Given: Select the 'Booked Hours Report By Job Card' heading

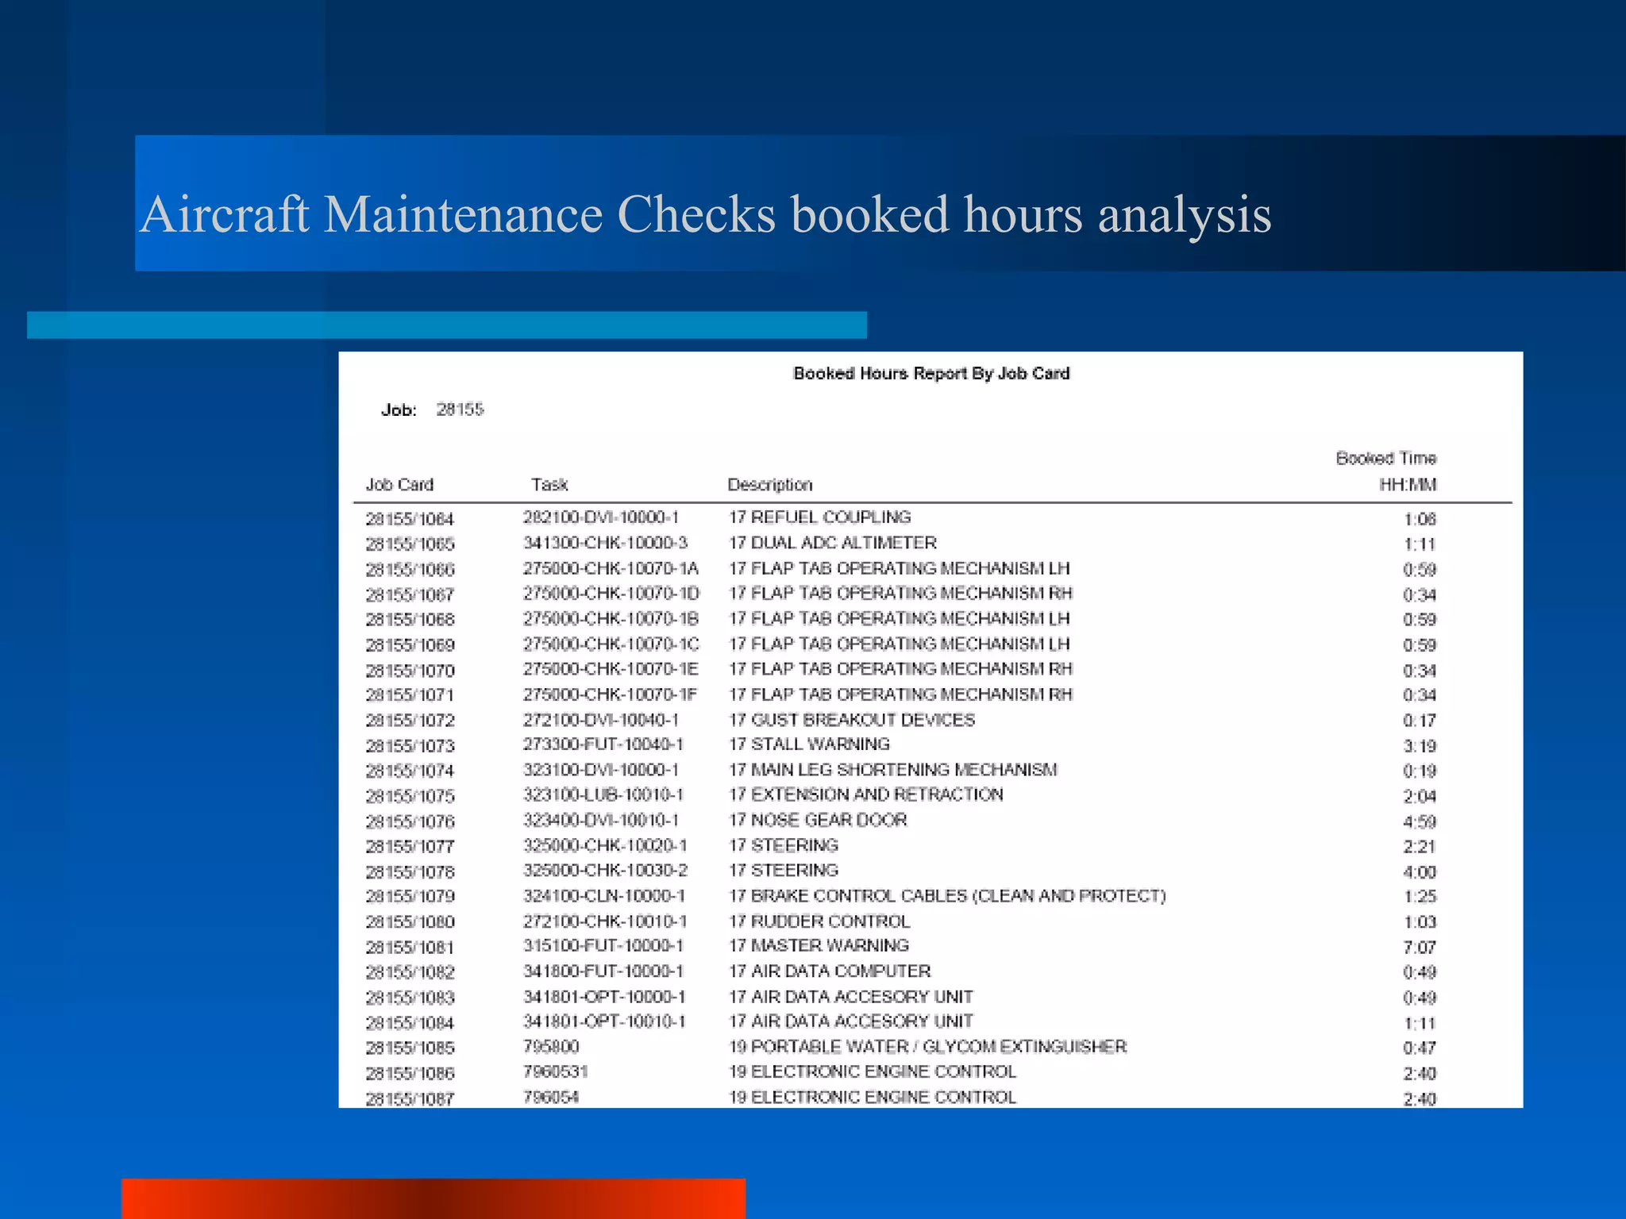Looking at the screenshot, I should click(x=931, y=374).
